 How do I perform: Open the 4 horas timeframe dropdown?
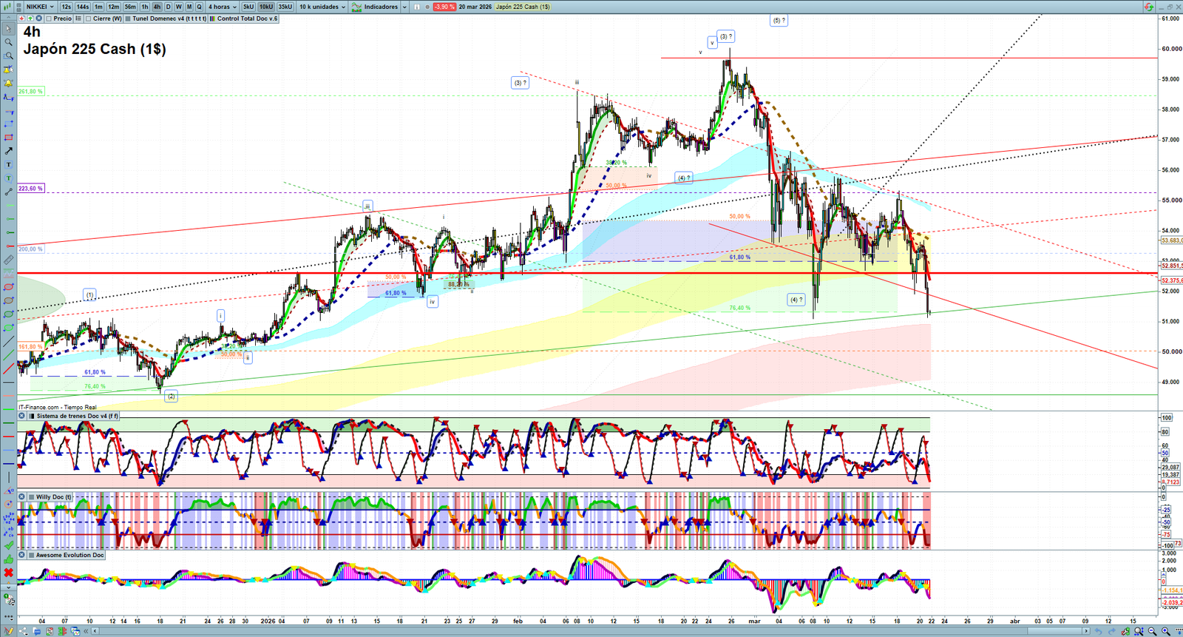[x=222, y=7]
